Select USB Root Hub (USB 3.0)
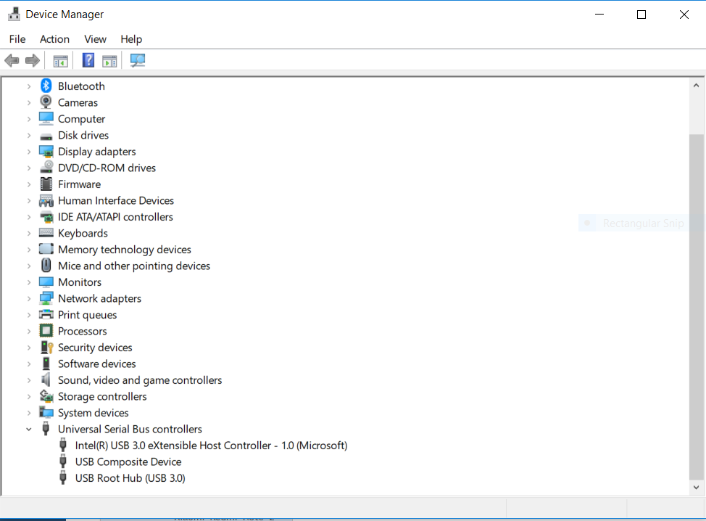This screenshot has height=521, width=706. [130, 478]
